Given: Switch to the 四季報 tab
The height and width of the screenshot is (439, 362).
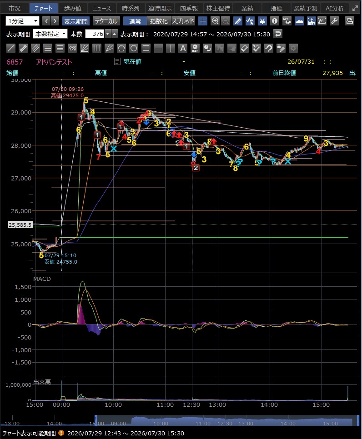Looking at the screenshot, I should click(189, 8).
